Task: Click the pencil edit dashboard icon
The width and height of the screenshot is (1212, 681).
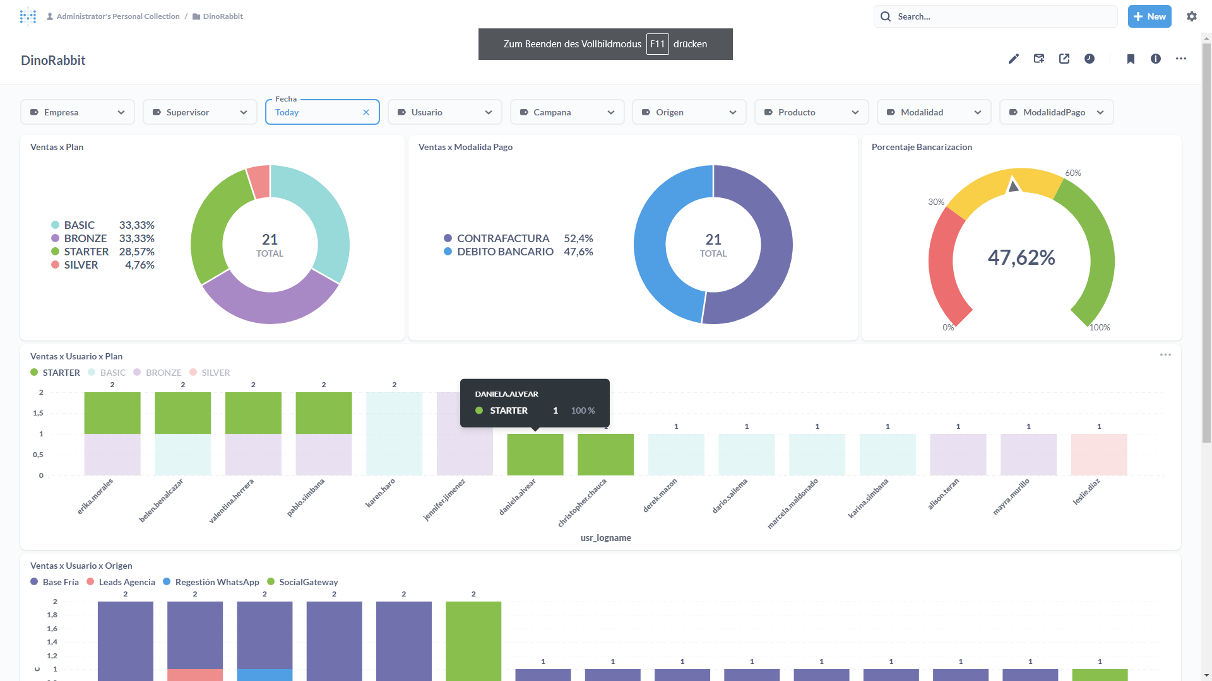Action: [1014, 59]
